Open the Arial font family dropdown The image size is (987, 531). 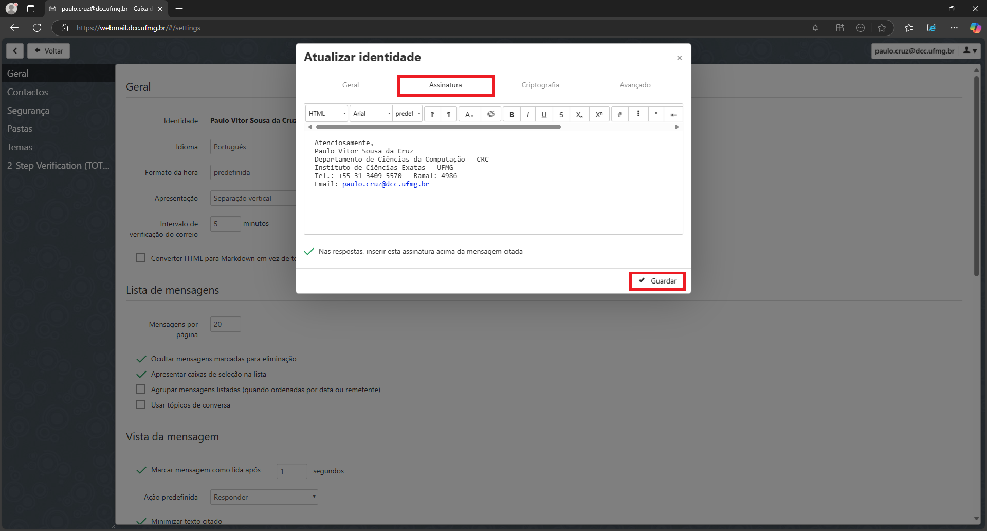[371, 114]
